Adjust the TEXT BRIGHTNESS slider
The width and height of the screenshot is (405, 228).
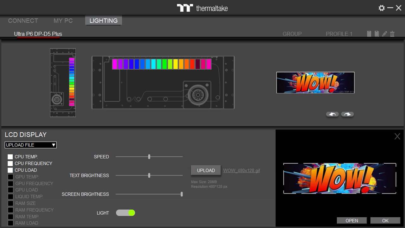(149, 175)
